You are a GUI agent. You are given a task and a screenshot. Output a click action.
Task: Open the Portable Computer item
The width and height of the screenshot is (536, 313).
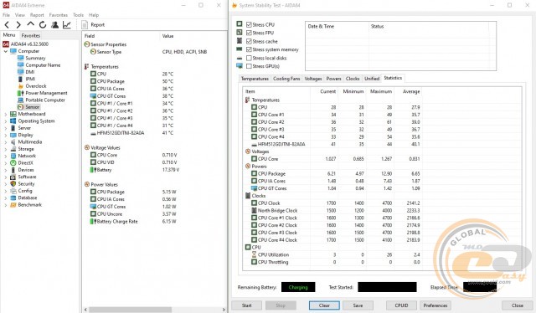point(45,100)
